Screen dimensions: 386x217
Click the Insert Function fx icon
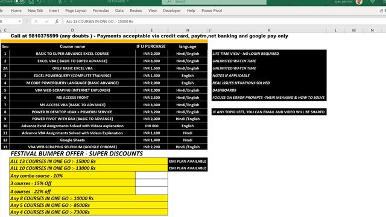click(x=57, y=22)
